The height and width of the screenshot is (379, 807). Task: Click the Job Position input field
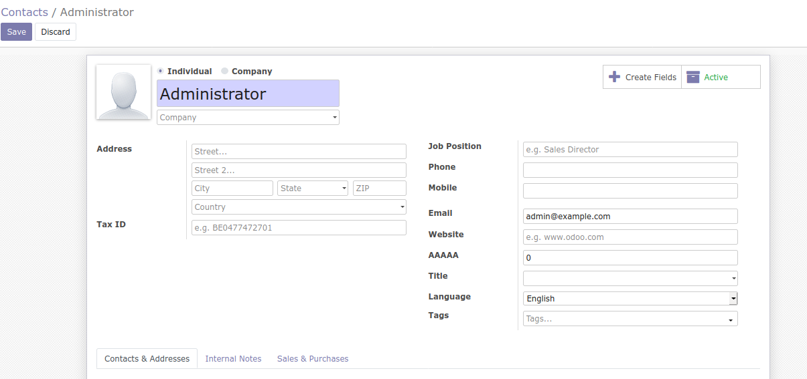click(630, 150)
